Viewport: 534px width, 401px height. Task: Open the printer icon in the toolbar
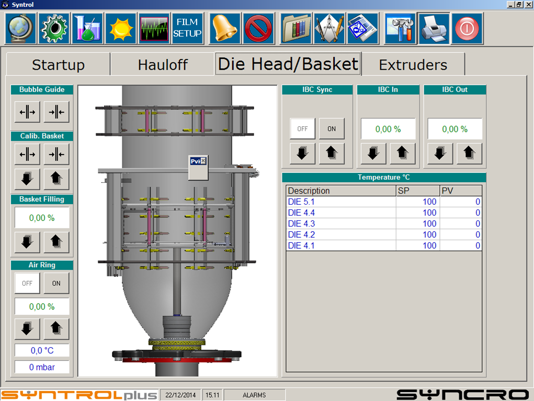click(x=434, y=28)
